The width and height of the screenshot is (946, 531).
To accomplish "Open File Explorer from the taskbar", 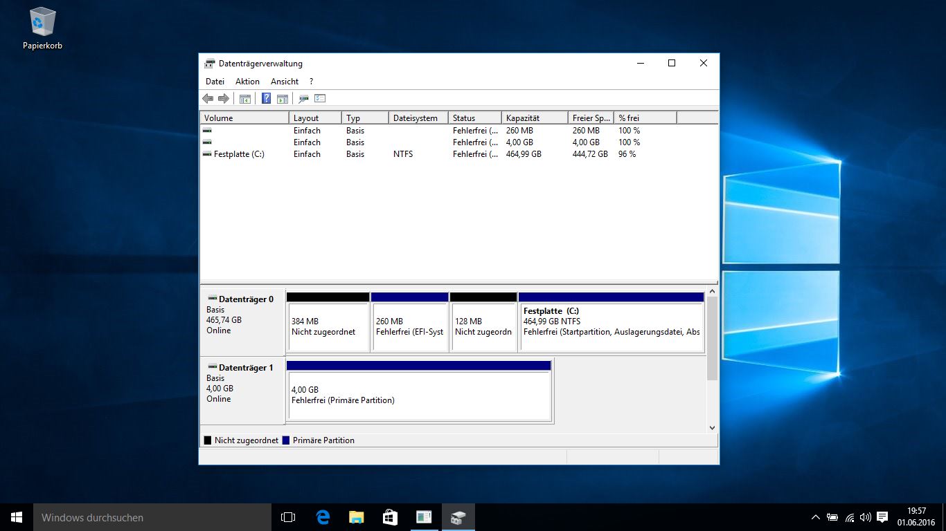I will pos(356,517).
